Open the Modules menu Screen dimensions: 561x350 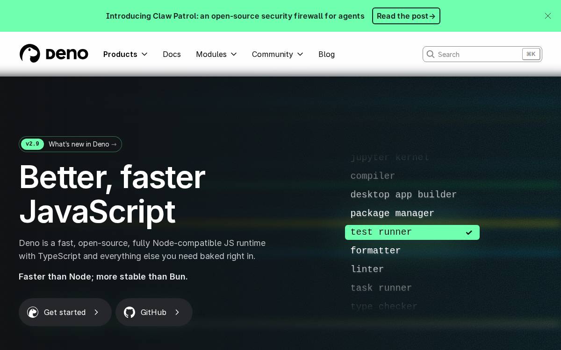coord(216,54)
